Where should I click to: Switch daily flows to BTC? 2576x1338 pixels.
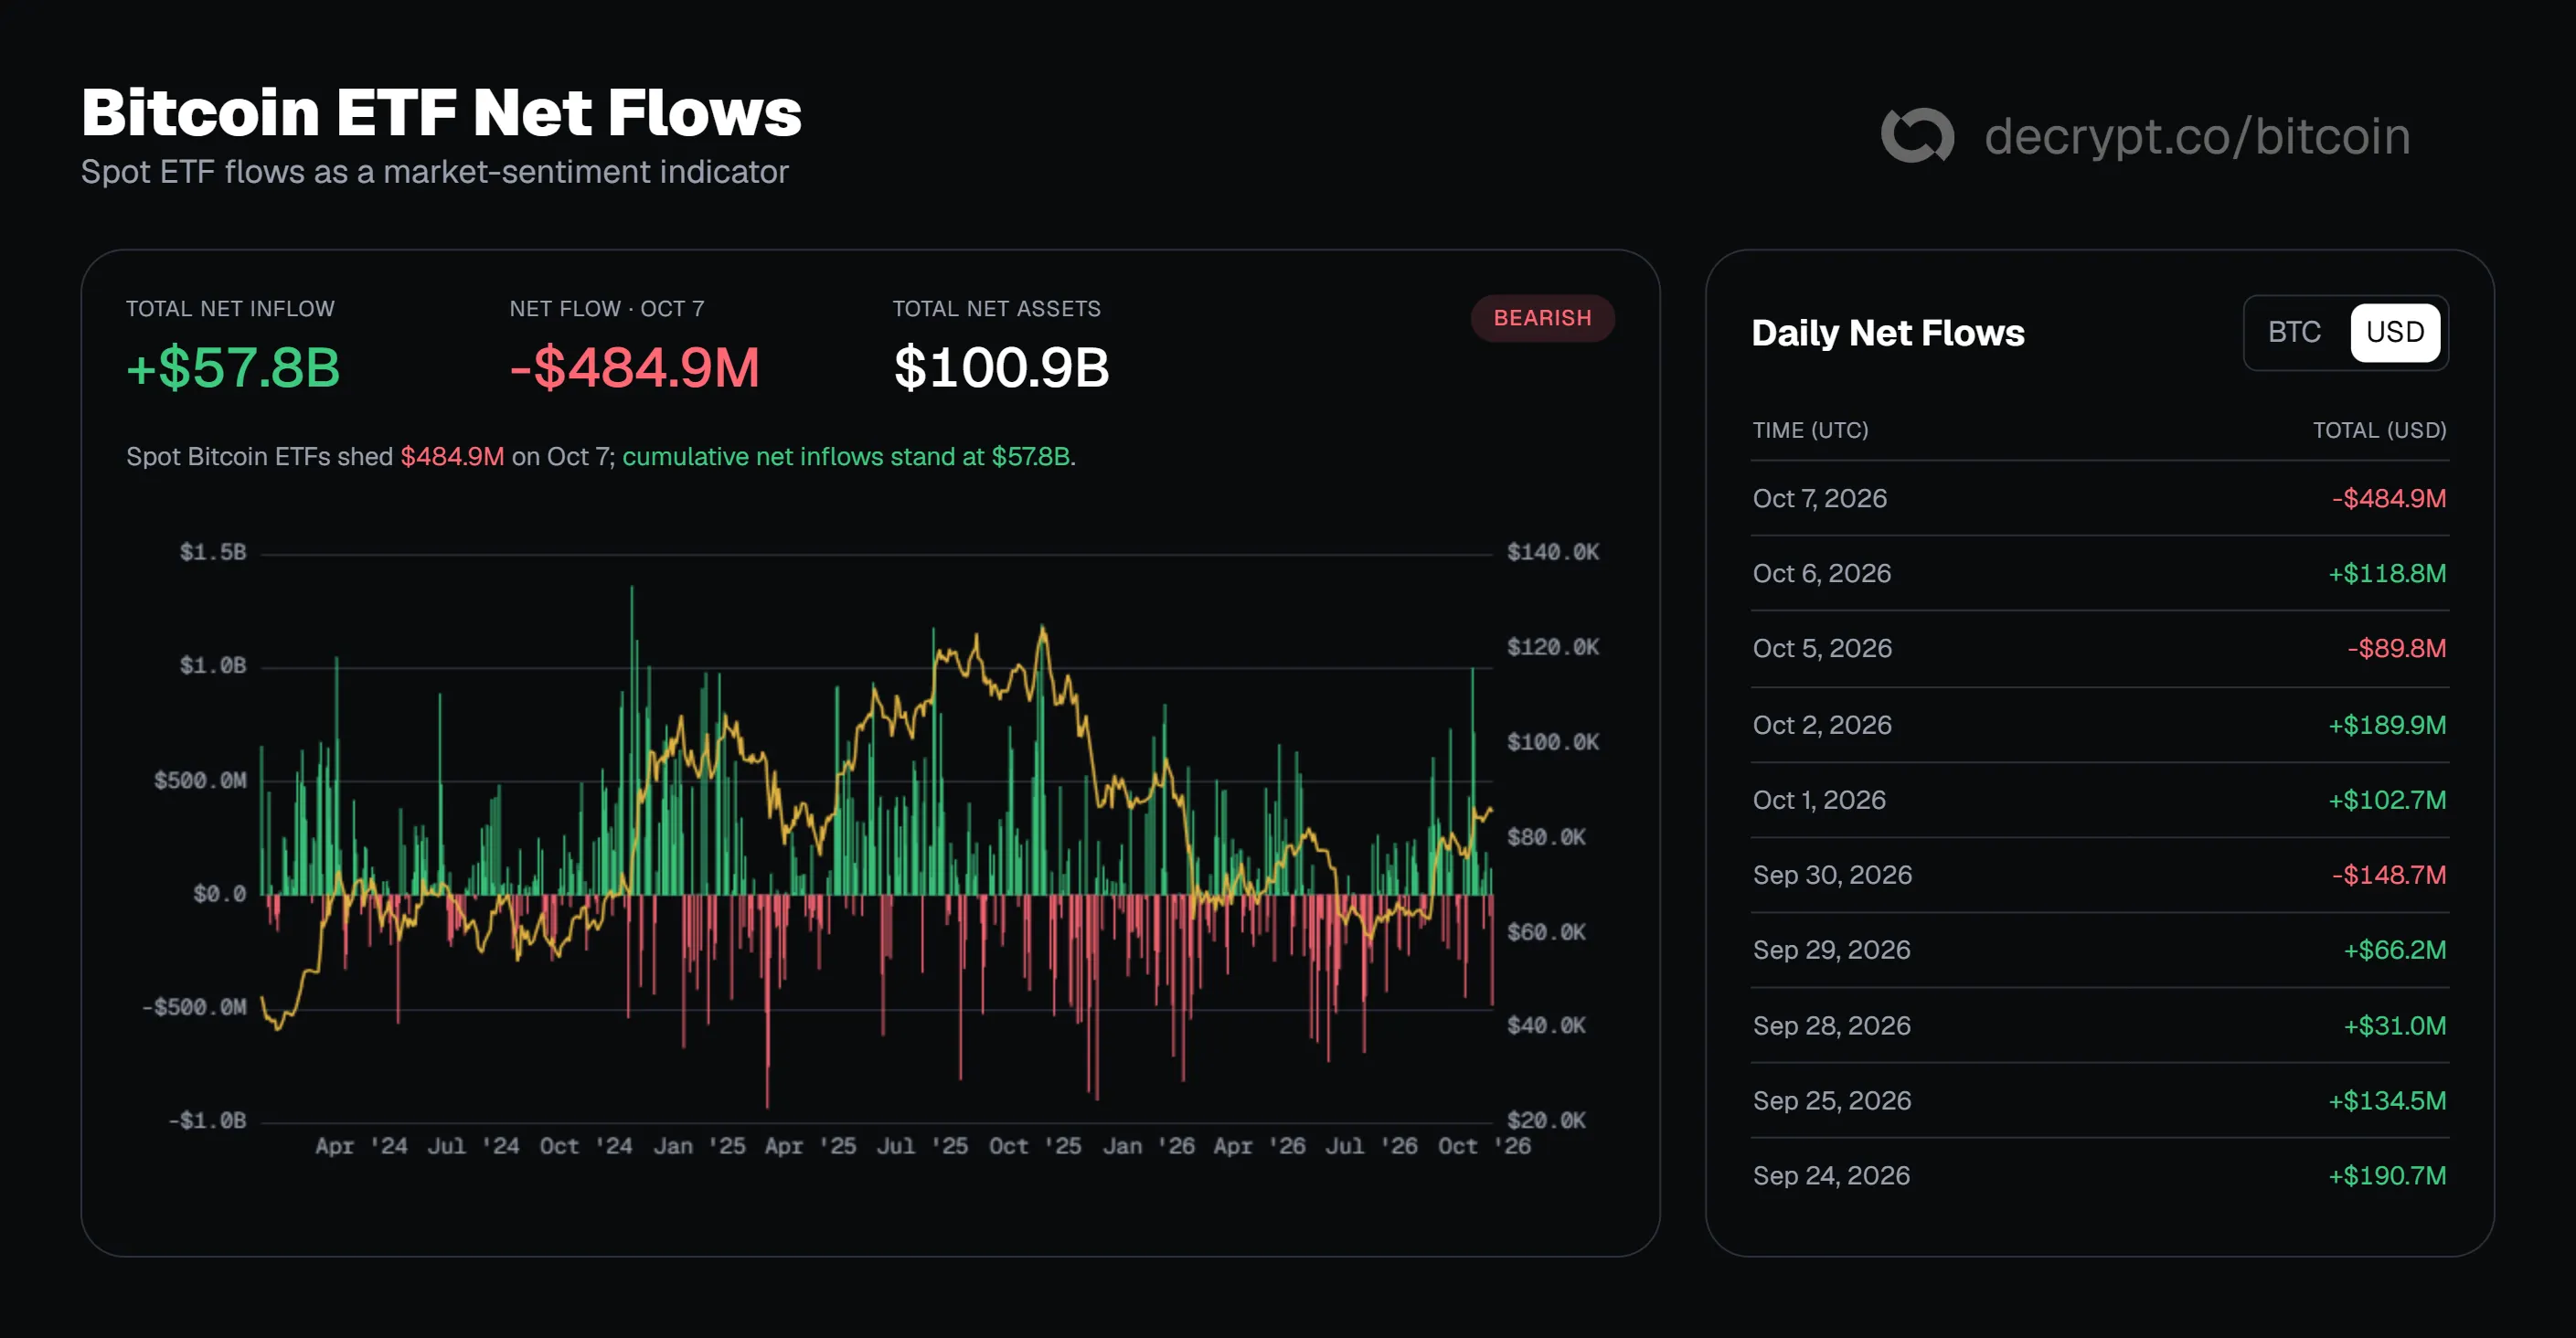pos(2294,332)
